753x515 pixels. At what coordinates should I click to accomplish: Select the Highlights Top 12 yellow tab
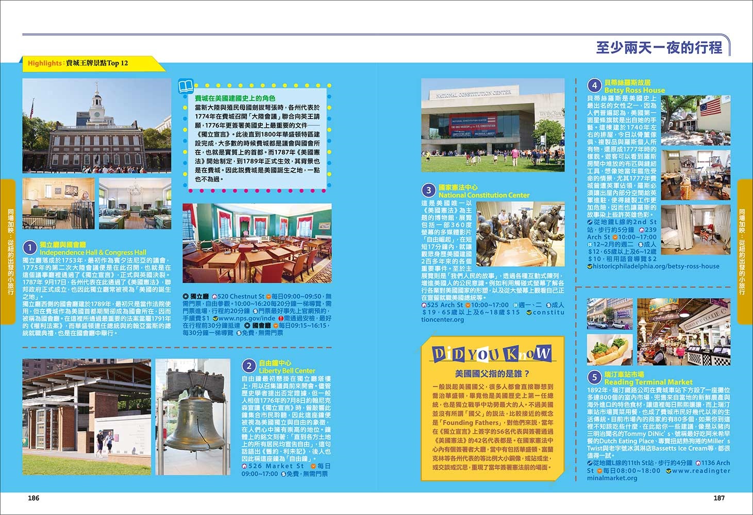(88, 63)
